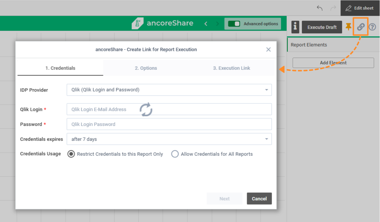The height and width of the screenshot is (222, 380).
Task: Switch to the 2. Options tab
Action: point(146,68)
